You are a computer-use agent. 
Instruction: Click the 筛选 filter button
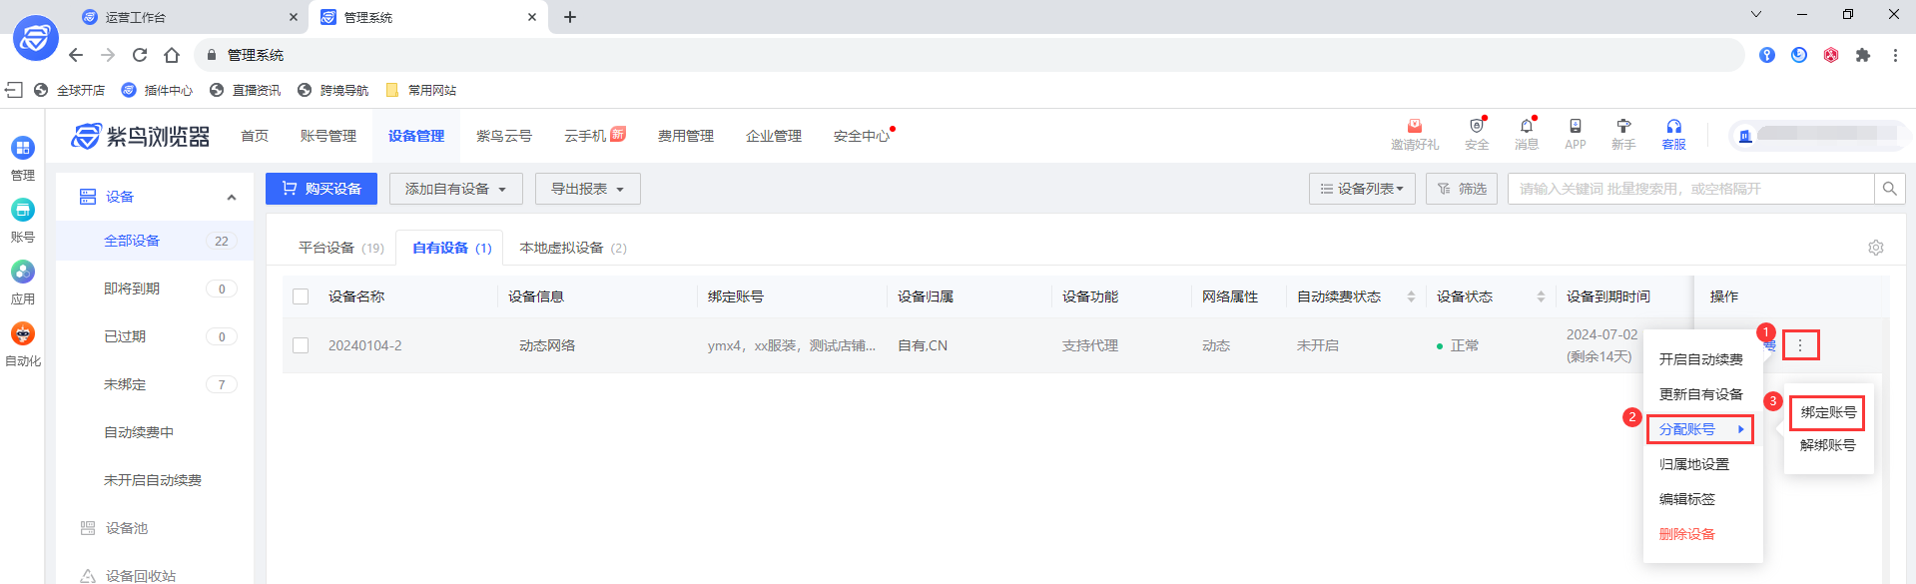point(1462,189)
